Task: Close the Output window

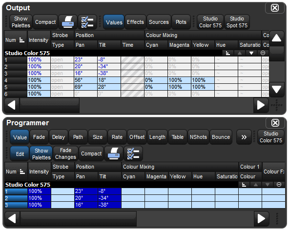Action: pos(275,8)
